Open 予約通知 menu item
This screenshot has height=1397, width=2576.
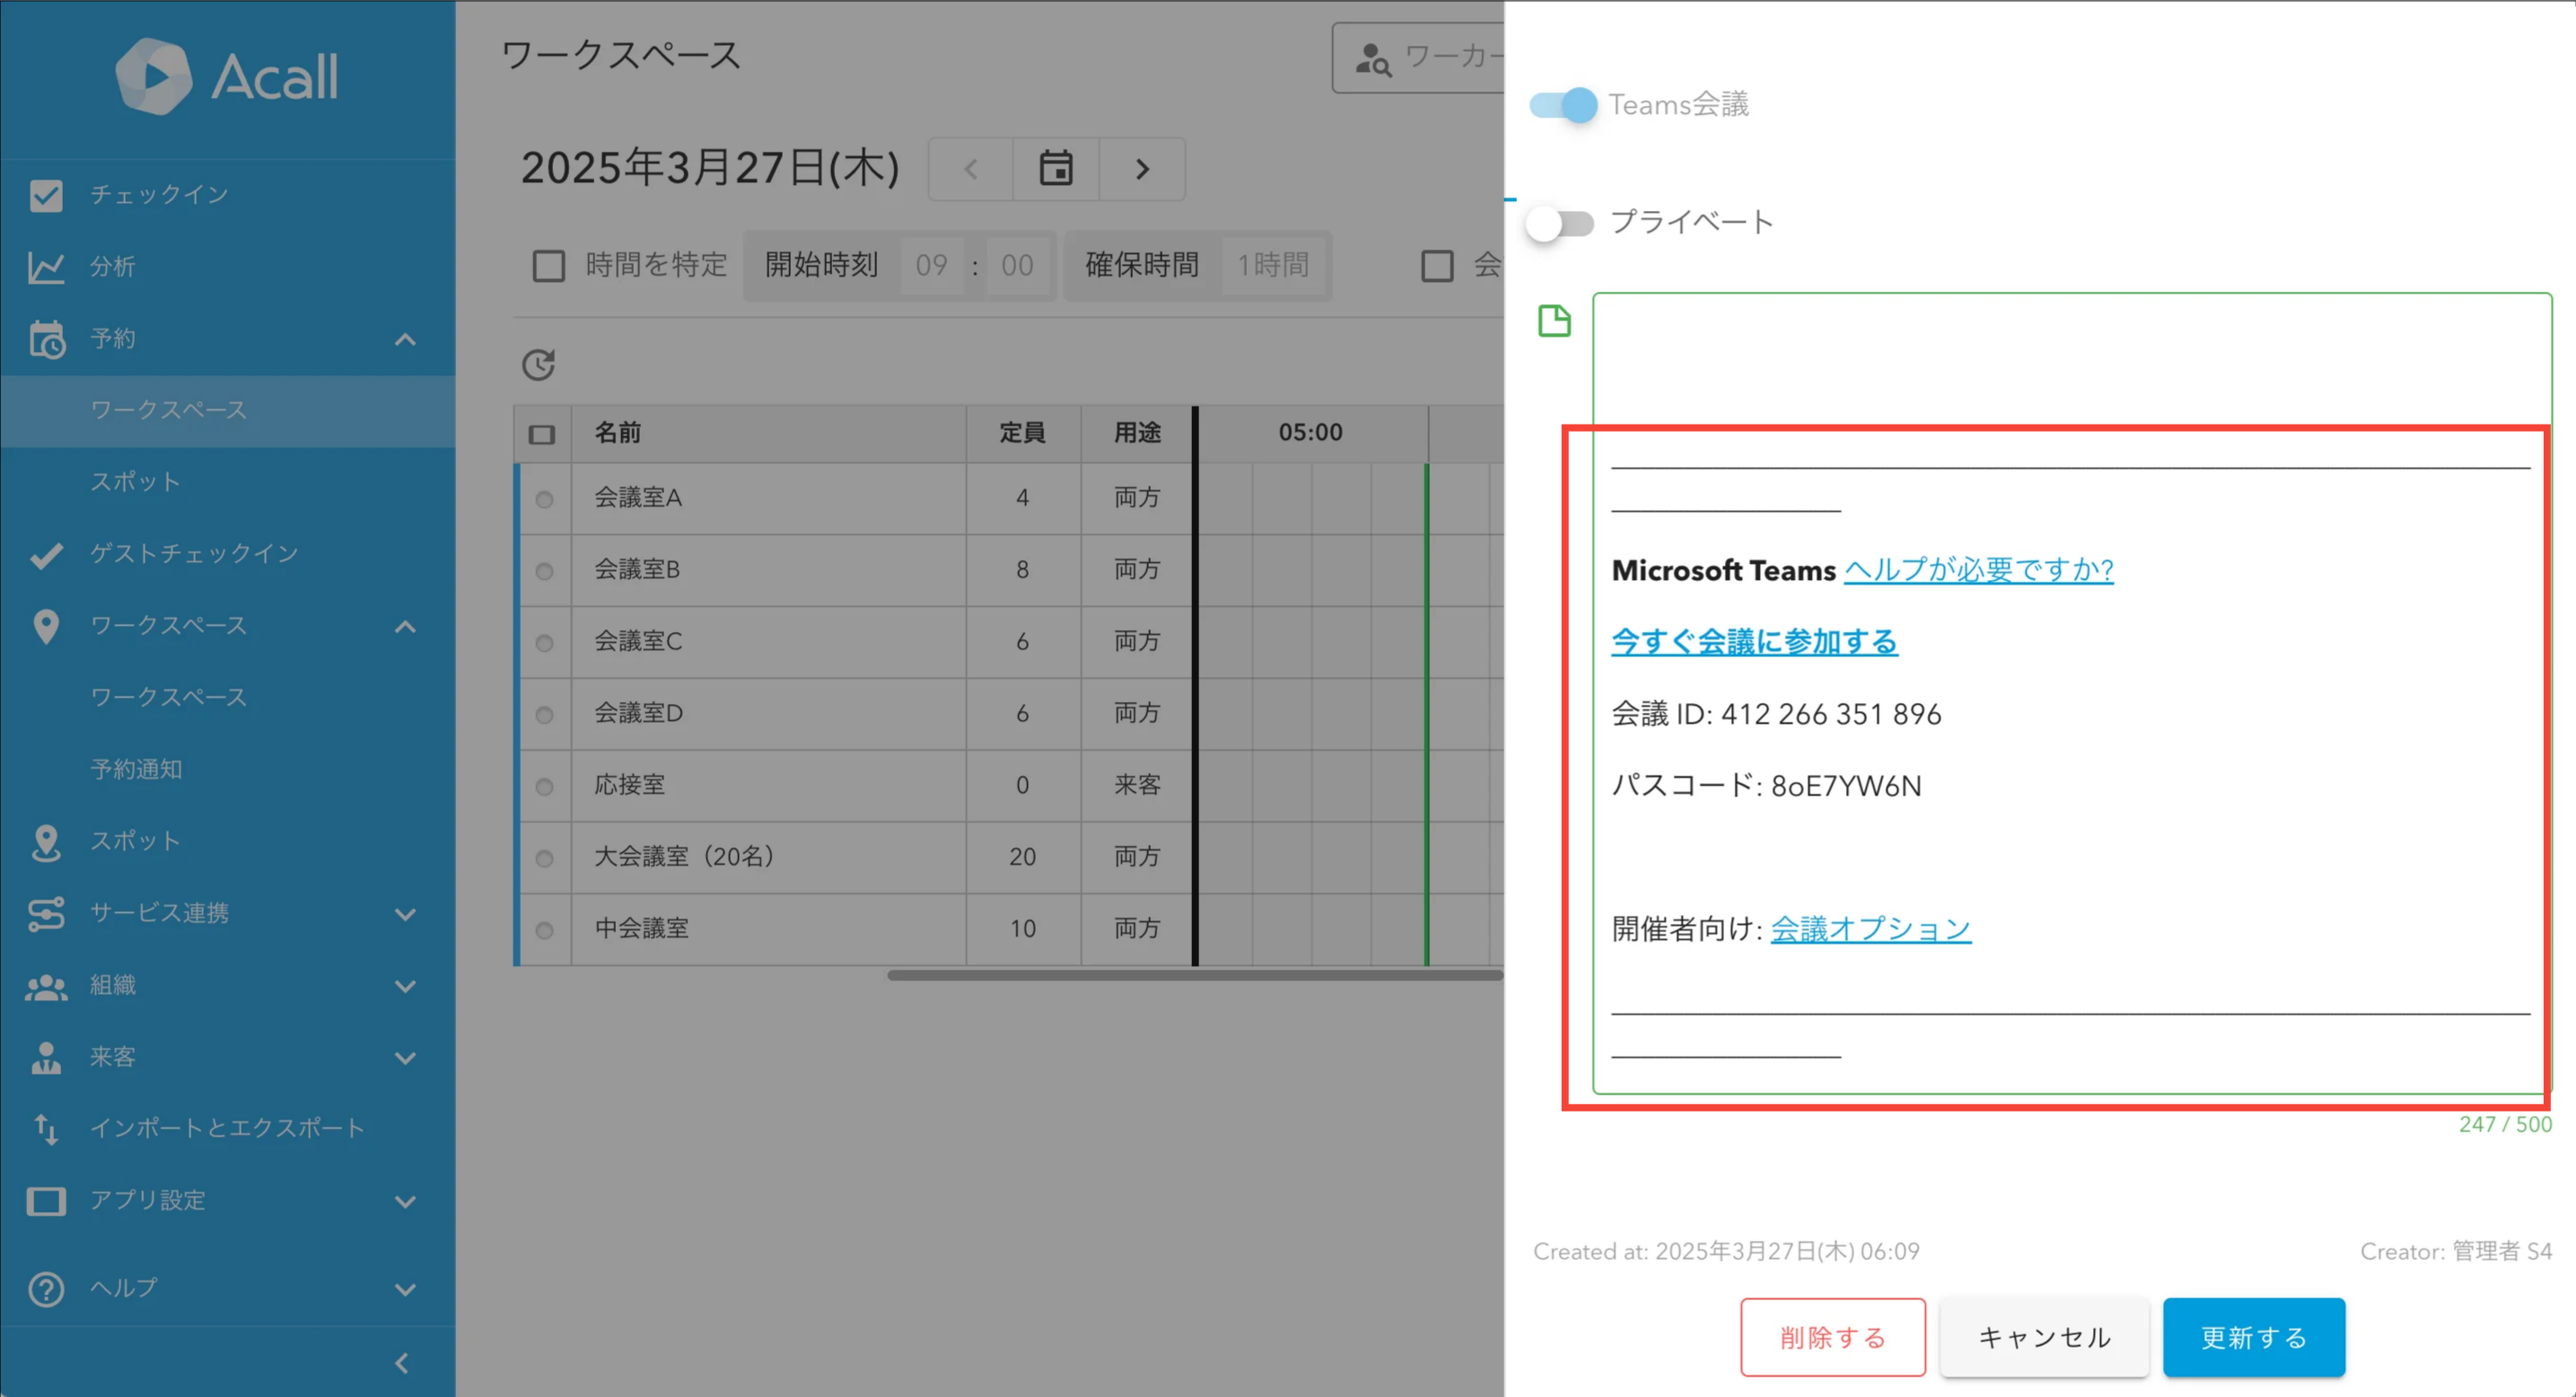pyautogui.click(x=137, y=769)
